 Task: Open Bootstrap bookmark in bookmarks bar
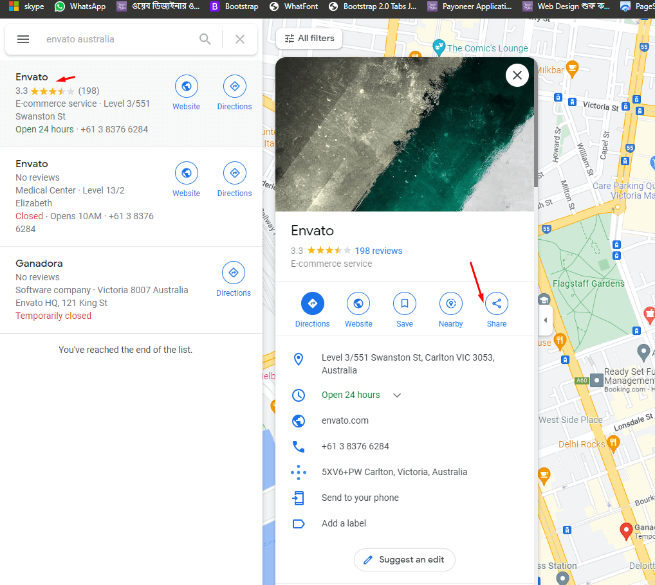click(234, 6)
